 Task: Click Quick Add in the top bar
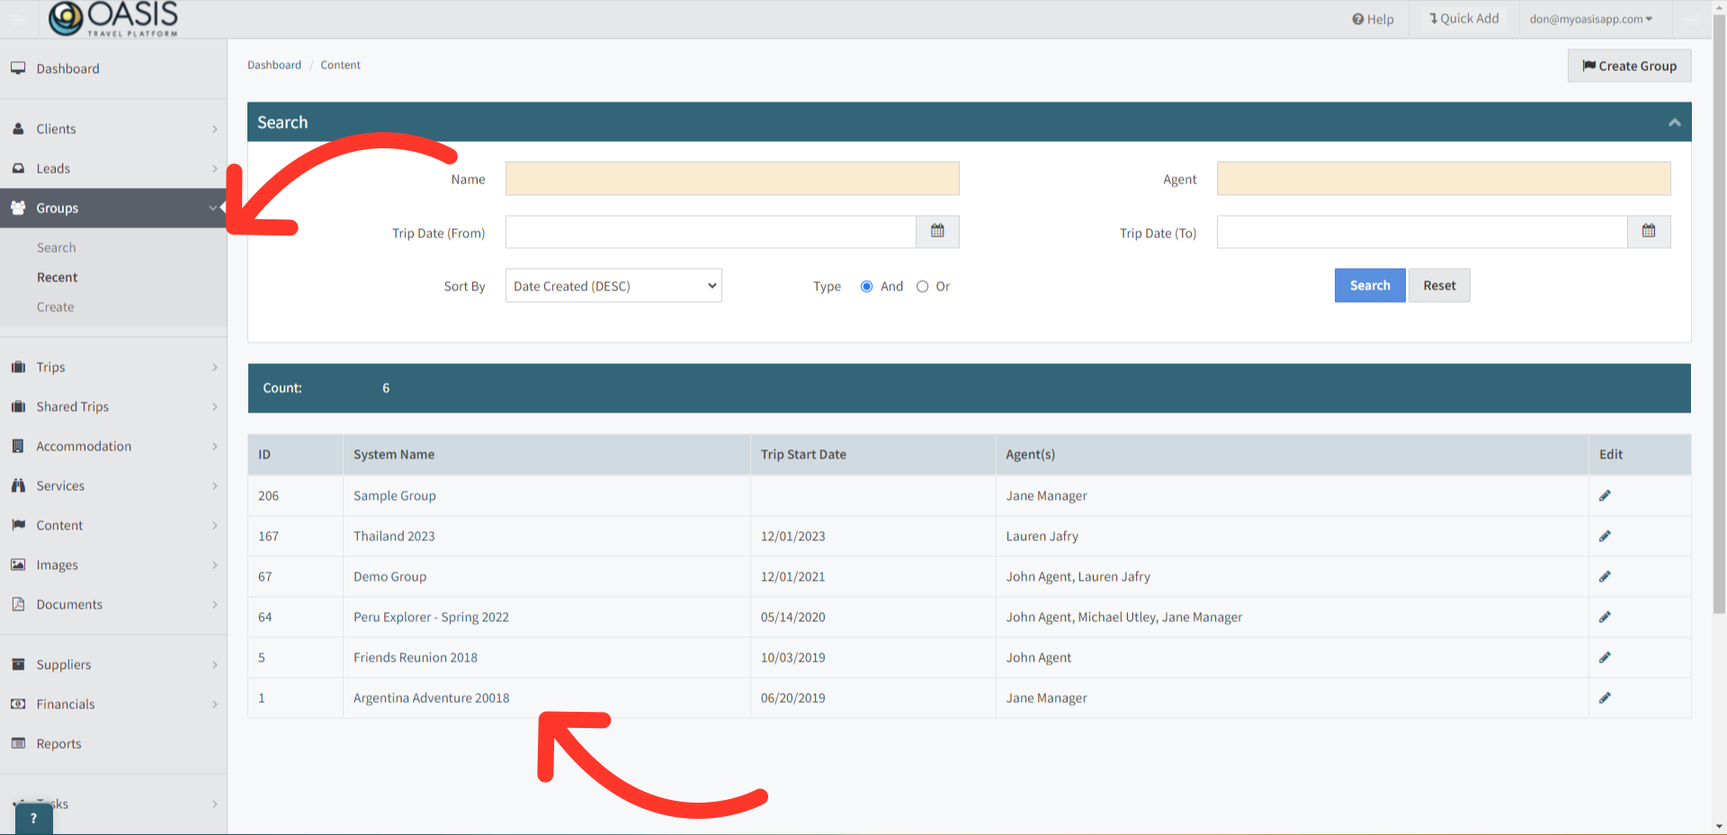tap(1463, 18)
